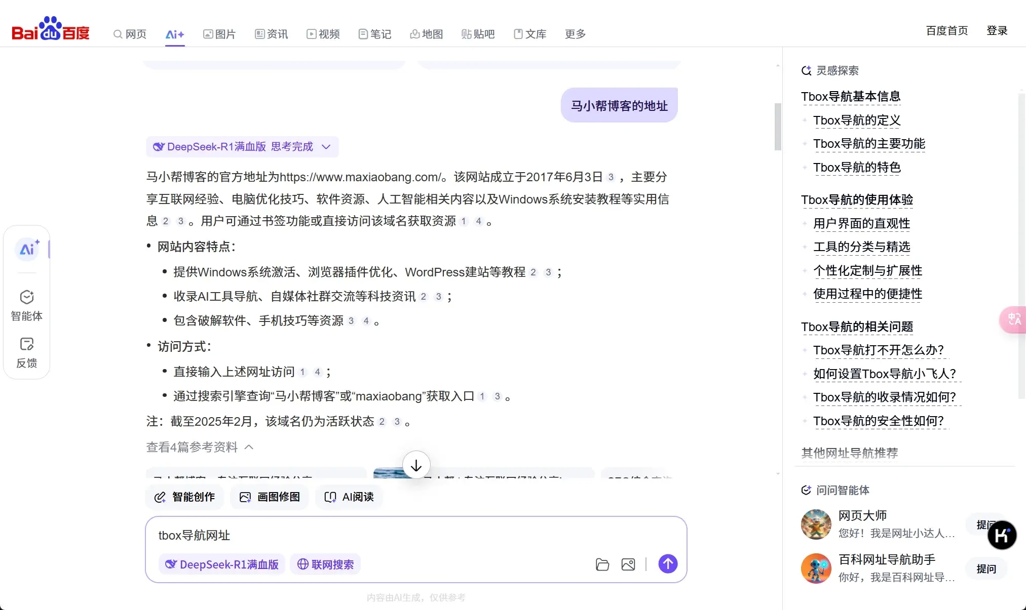
Task: Open 个性化定制与扩展性 suggestion
Action: [867, 271]
